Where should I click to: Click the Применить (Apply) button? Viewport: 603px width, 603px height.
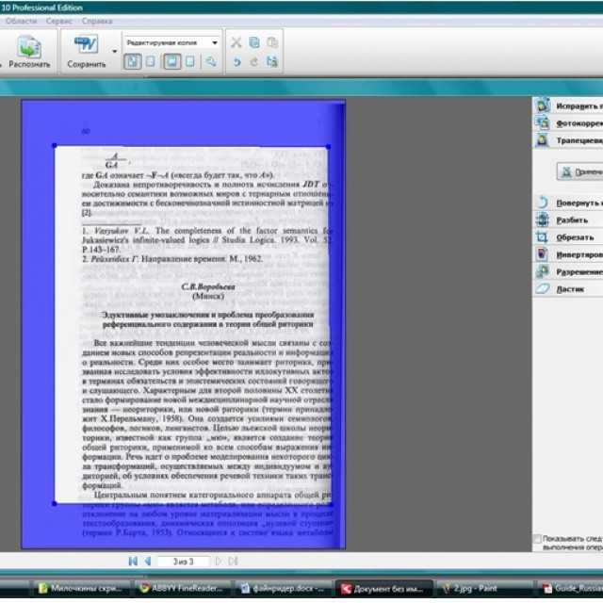pyautogui.click(x=580, y=171)
